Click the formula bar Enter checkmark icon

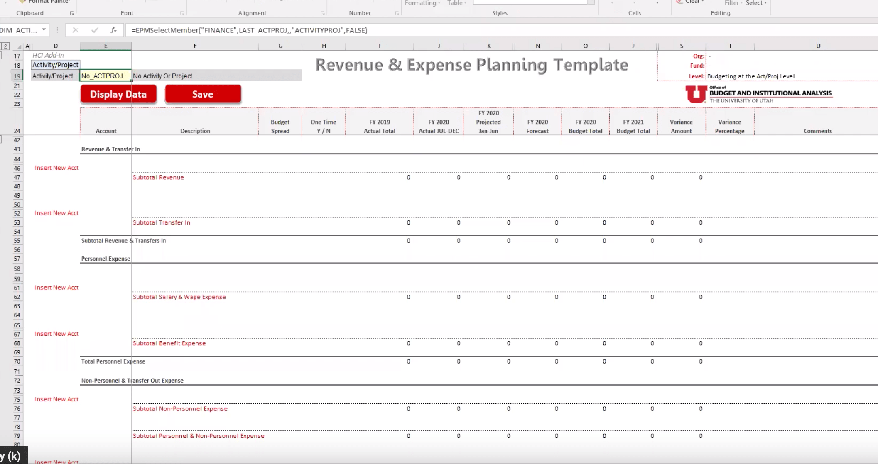click(x=95, y=30)
